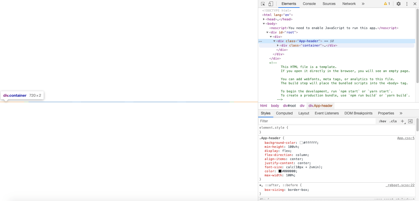
Task: Click the div#root breadcrumb
Action: tap(289, 106)
